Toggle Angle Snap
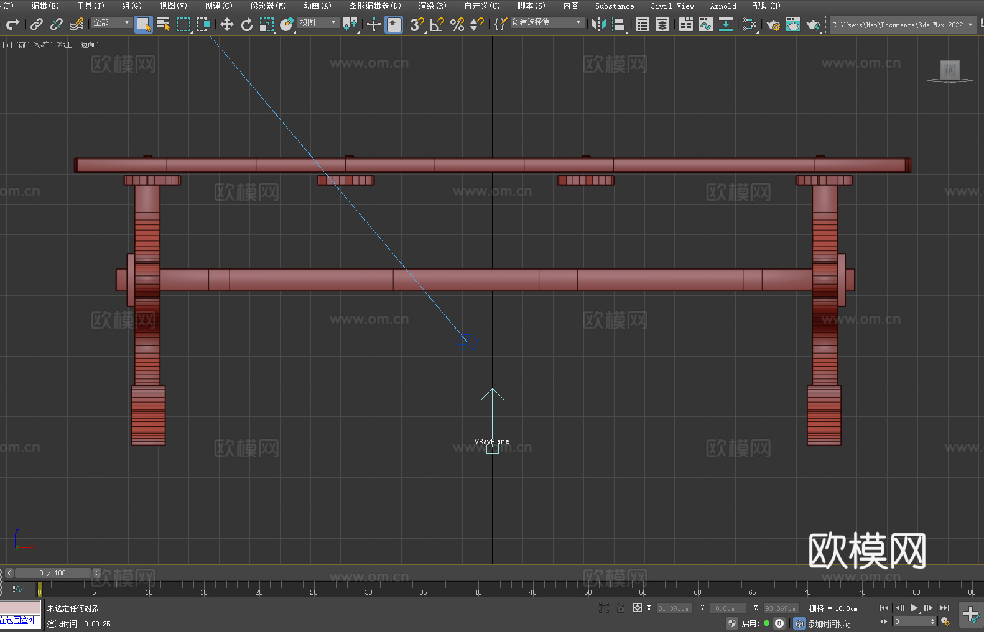This screenshot has width=984, height=632. 437,24
